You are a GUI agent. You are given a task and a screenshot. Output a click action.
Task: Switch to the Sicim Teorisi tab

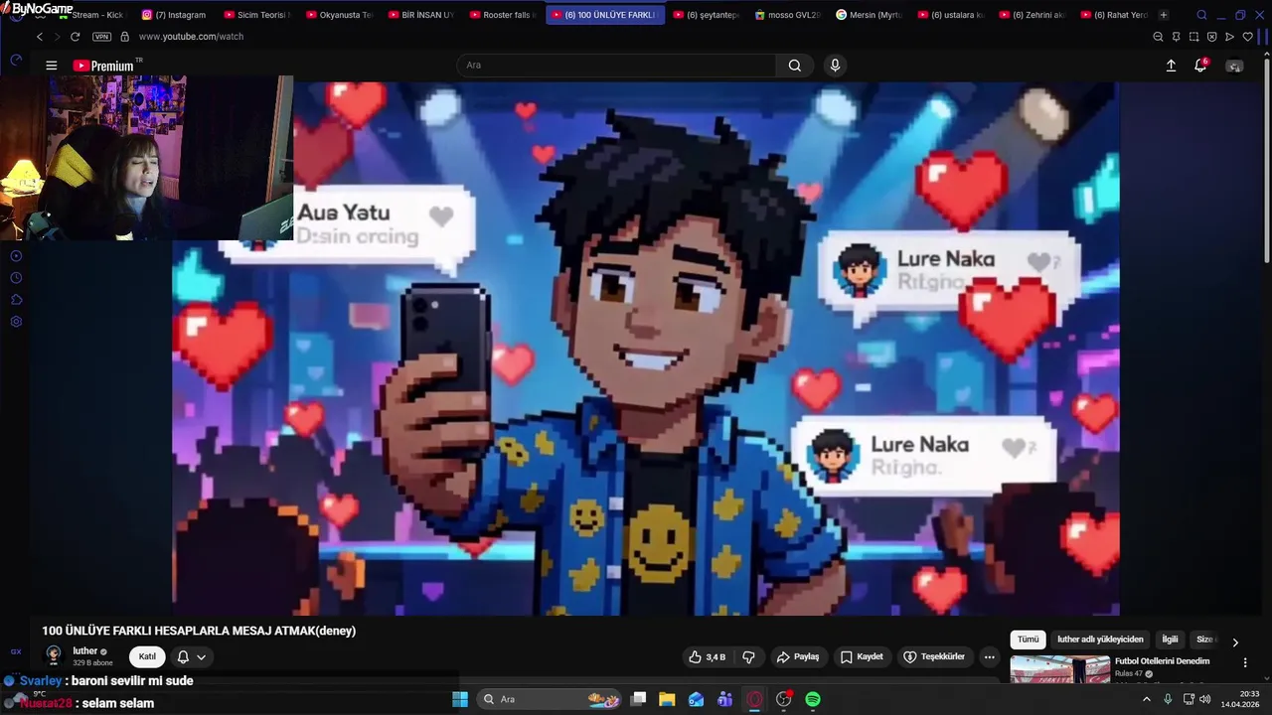tap(256, 15)
